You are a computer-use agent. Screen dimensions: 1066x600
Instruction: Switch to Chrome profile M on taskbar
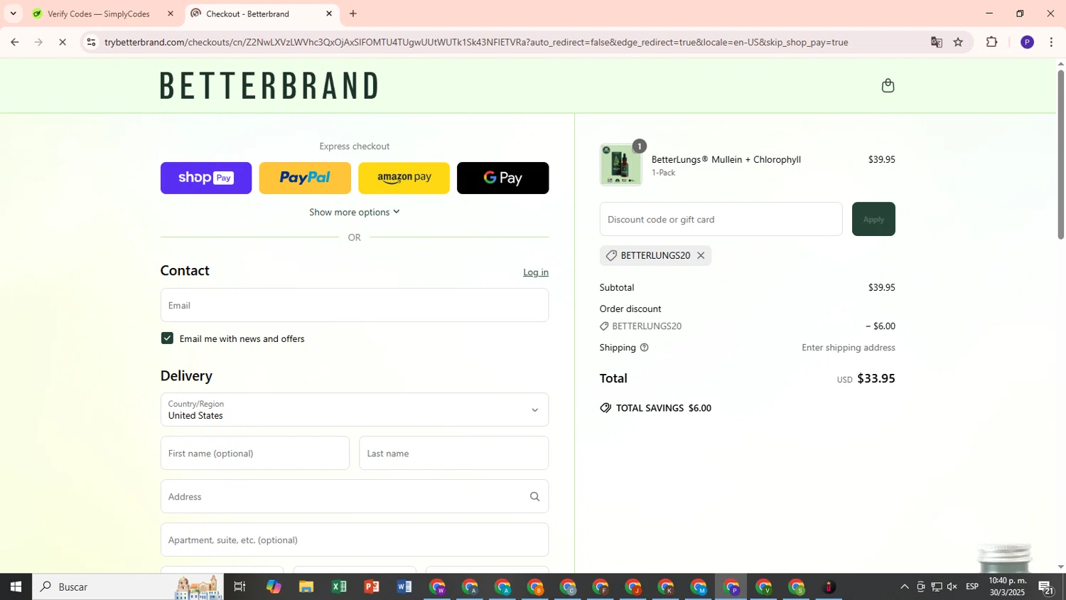(699, 587)
